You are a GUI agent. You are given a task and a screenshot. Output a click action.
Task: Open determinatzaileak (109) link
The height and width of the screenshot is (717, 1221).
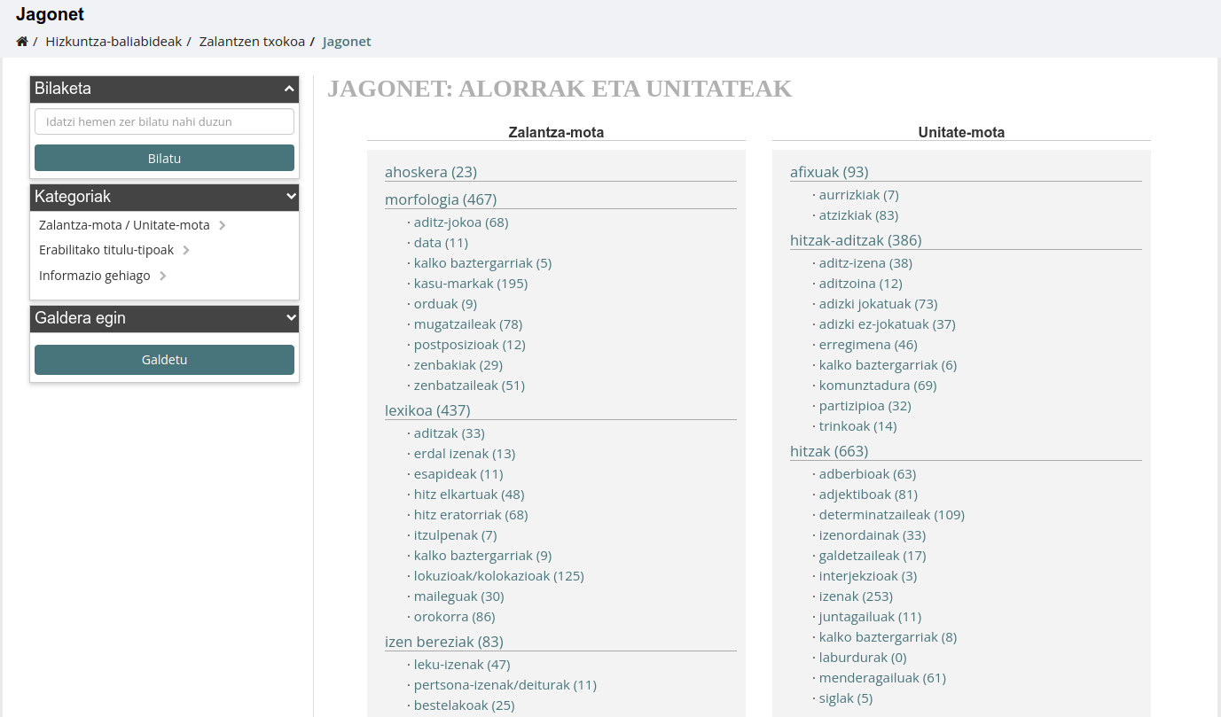coord(892,515)
